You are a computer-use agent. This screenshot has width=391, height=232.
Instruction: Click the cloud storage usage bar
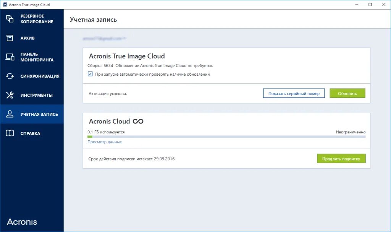[x=226, y=137]
